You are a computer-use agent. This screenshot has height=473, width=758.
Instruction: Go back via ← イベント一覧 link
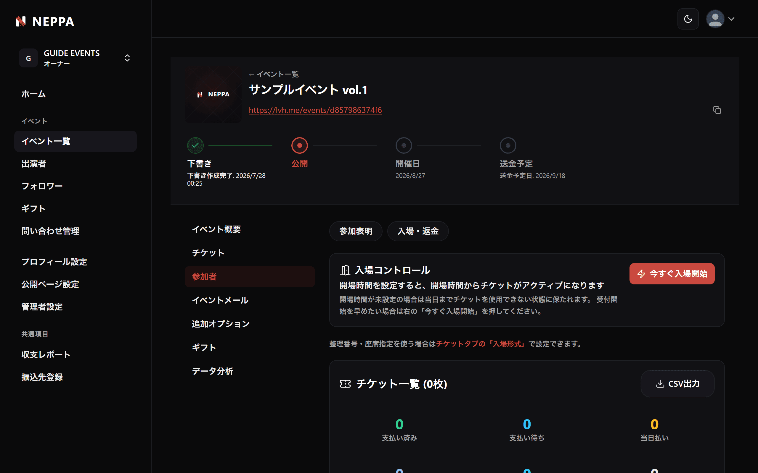point(274,74)
